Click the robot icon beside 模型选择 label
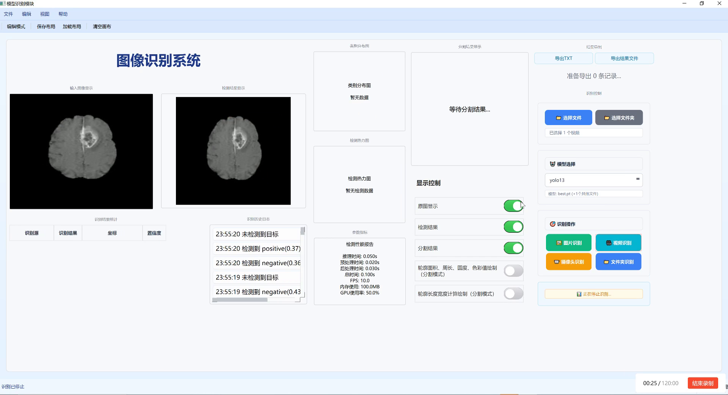Viewport: 728px width, 395px height. [552, 164]
